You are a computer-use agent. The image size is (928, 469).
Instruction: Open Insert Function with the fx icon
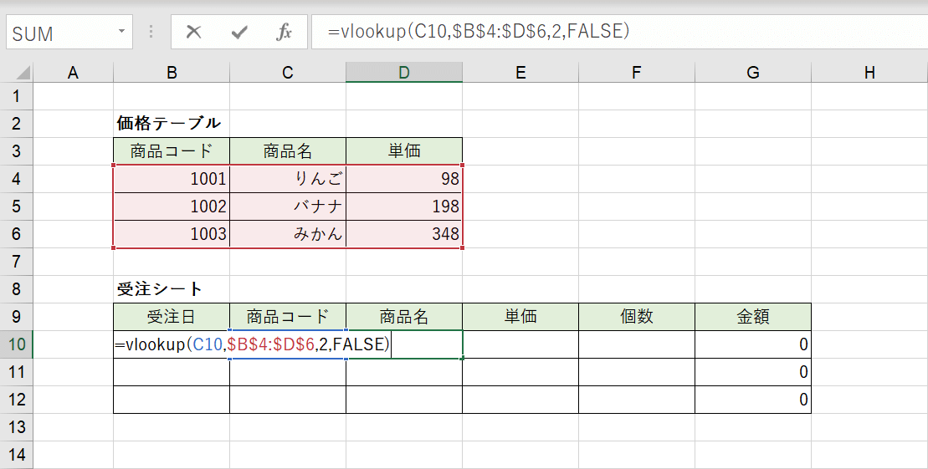pyautogui.click(x=284, y=32)
